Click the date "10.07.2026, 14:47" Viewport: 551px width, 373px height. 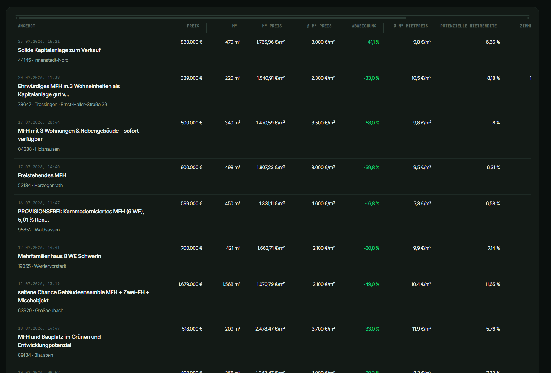coord(39,328)
